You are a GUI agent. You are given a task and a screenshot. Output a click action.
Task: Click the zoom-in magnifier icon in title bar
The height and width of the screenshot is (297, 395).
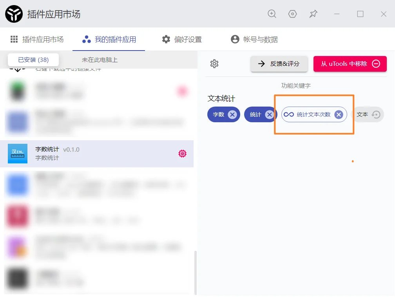[272, 14]
